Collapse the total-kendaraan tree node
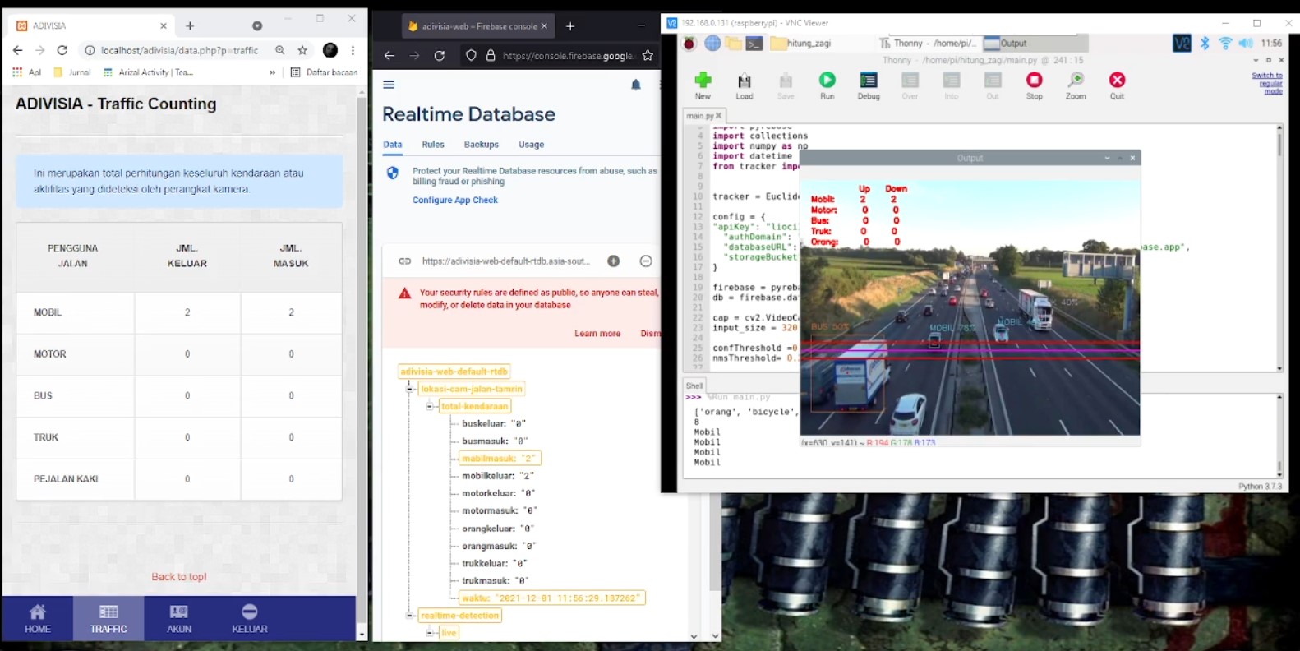Screen dimensions: 1300x651 coord(430,406)
